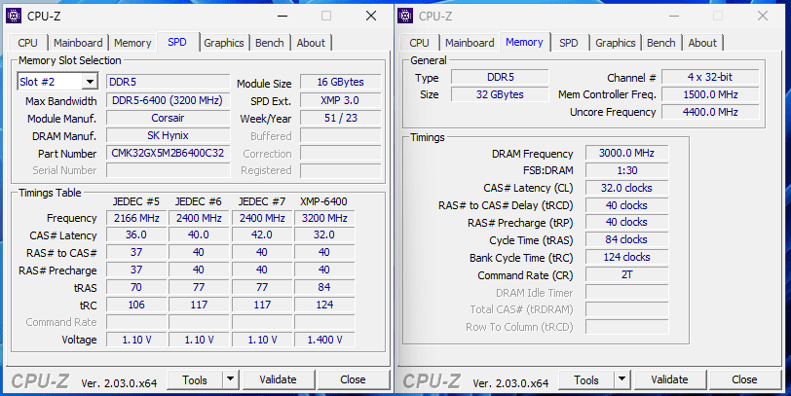
Task: Click the 2166 MHz frequency cell
Action: coord(136,218)
